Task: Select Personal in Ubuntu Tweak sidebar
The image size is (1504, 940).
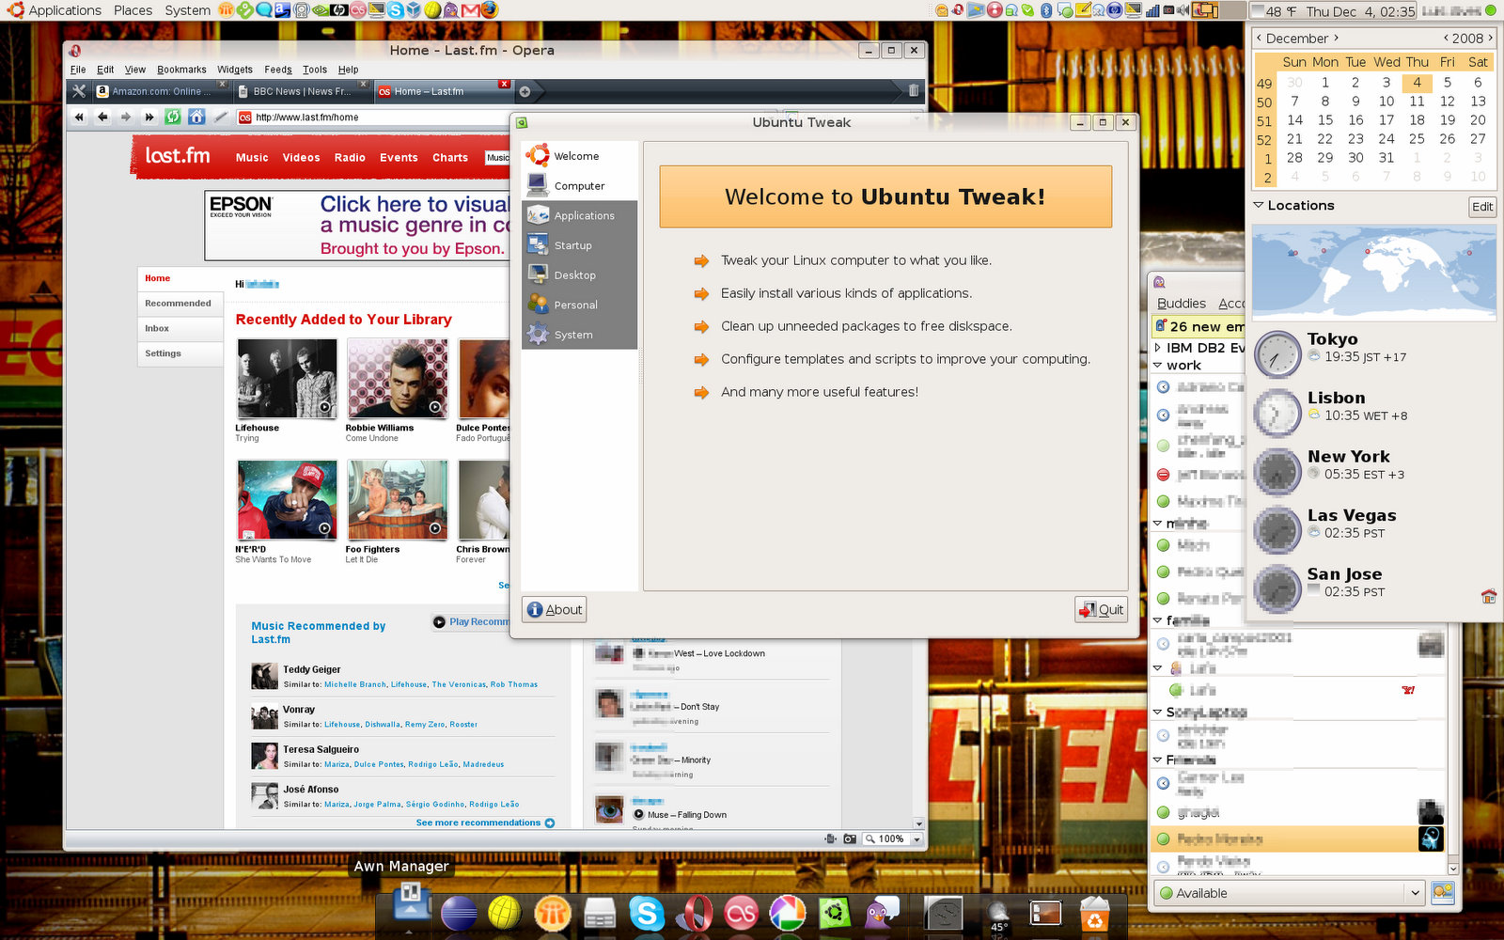Action: pyautogui.click(x=579, y=305)
